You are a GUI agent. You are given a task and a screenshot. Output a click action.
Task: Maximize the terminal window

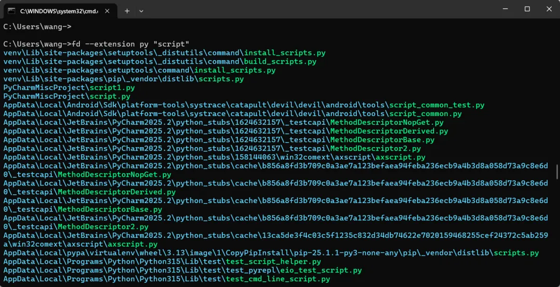click(x=527, y=9)
